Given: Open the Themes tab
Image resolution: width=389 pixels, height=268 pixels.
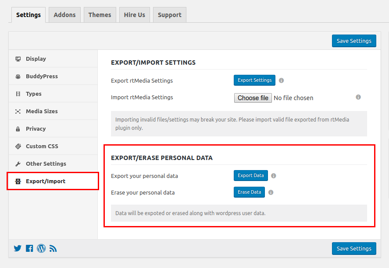Looking at the screenshot, I should [100, 14].
